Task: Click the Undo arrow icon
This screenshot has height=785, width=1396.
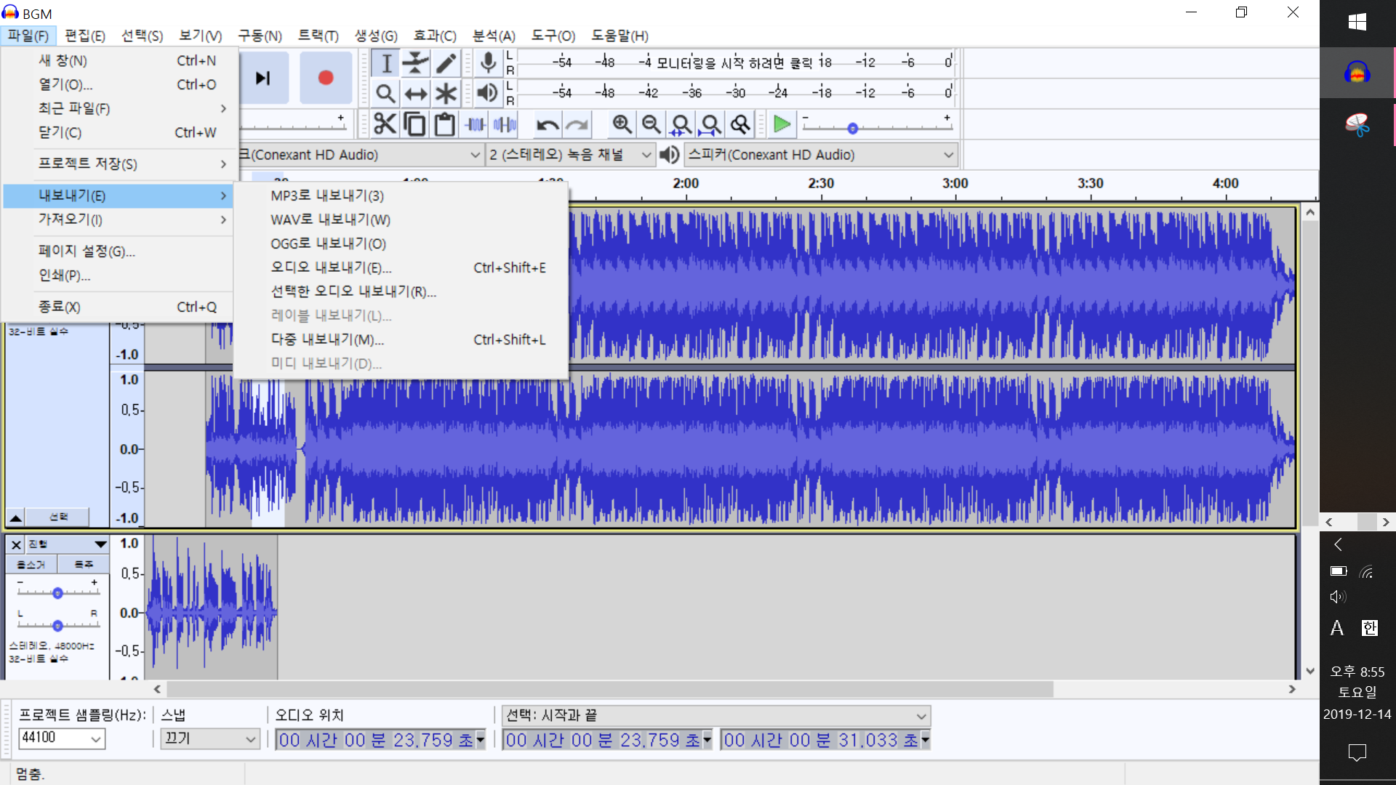Action: pyautogui.click(x=547, y=125)
